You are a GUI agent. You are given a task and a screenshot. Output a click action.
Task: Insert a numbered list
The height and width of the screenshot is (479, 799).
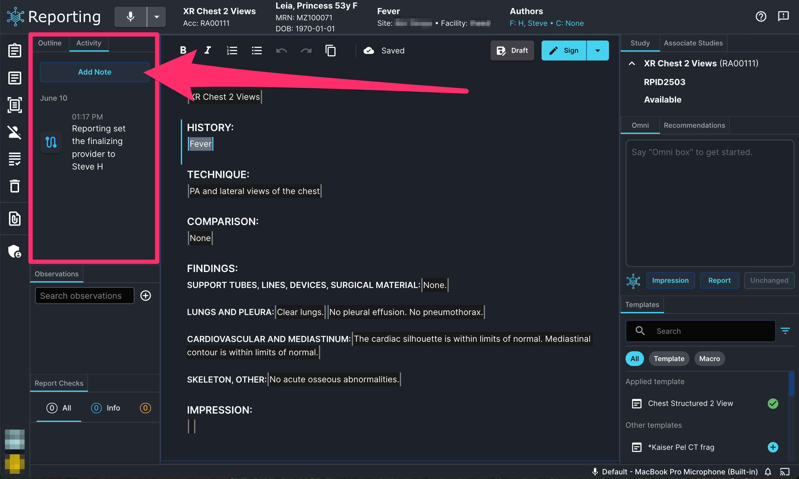tap(232, 50)
